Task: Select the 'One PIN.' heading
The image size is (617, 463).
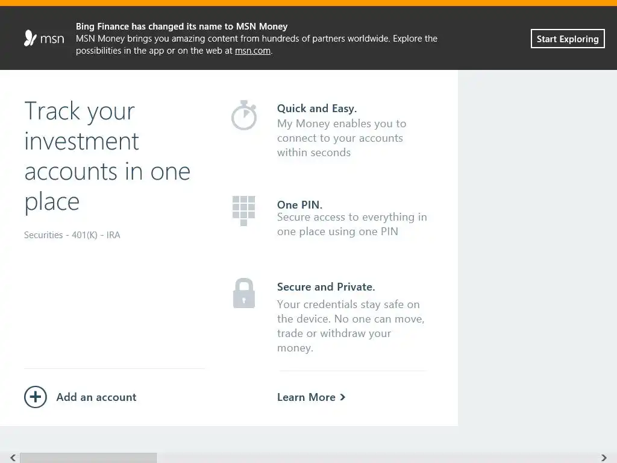Action: pos(299,205)
